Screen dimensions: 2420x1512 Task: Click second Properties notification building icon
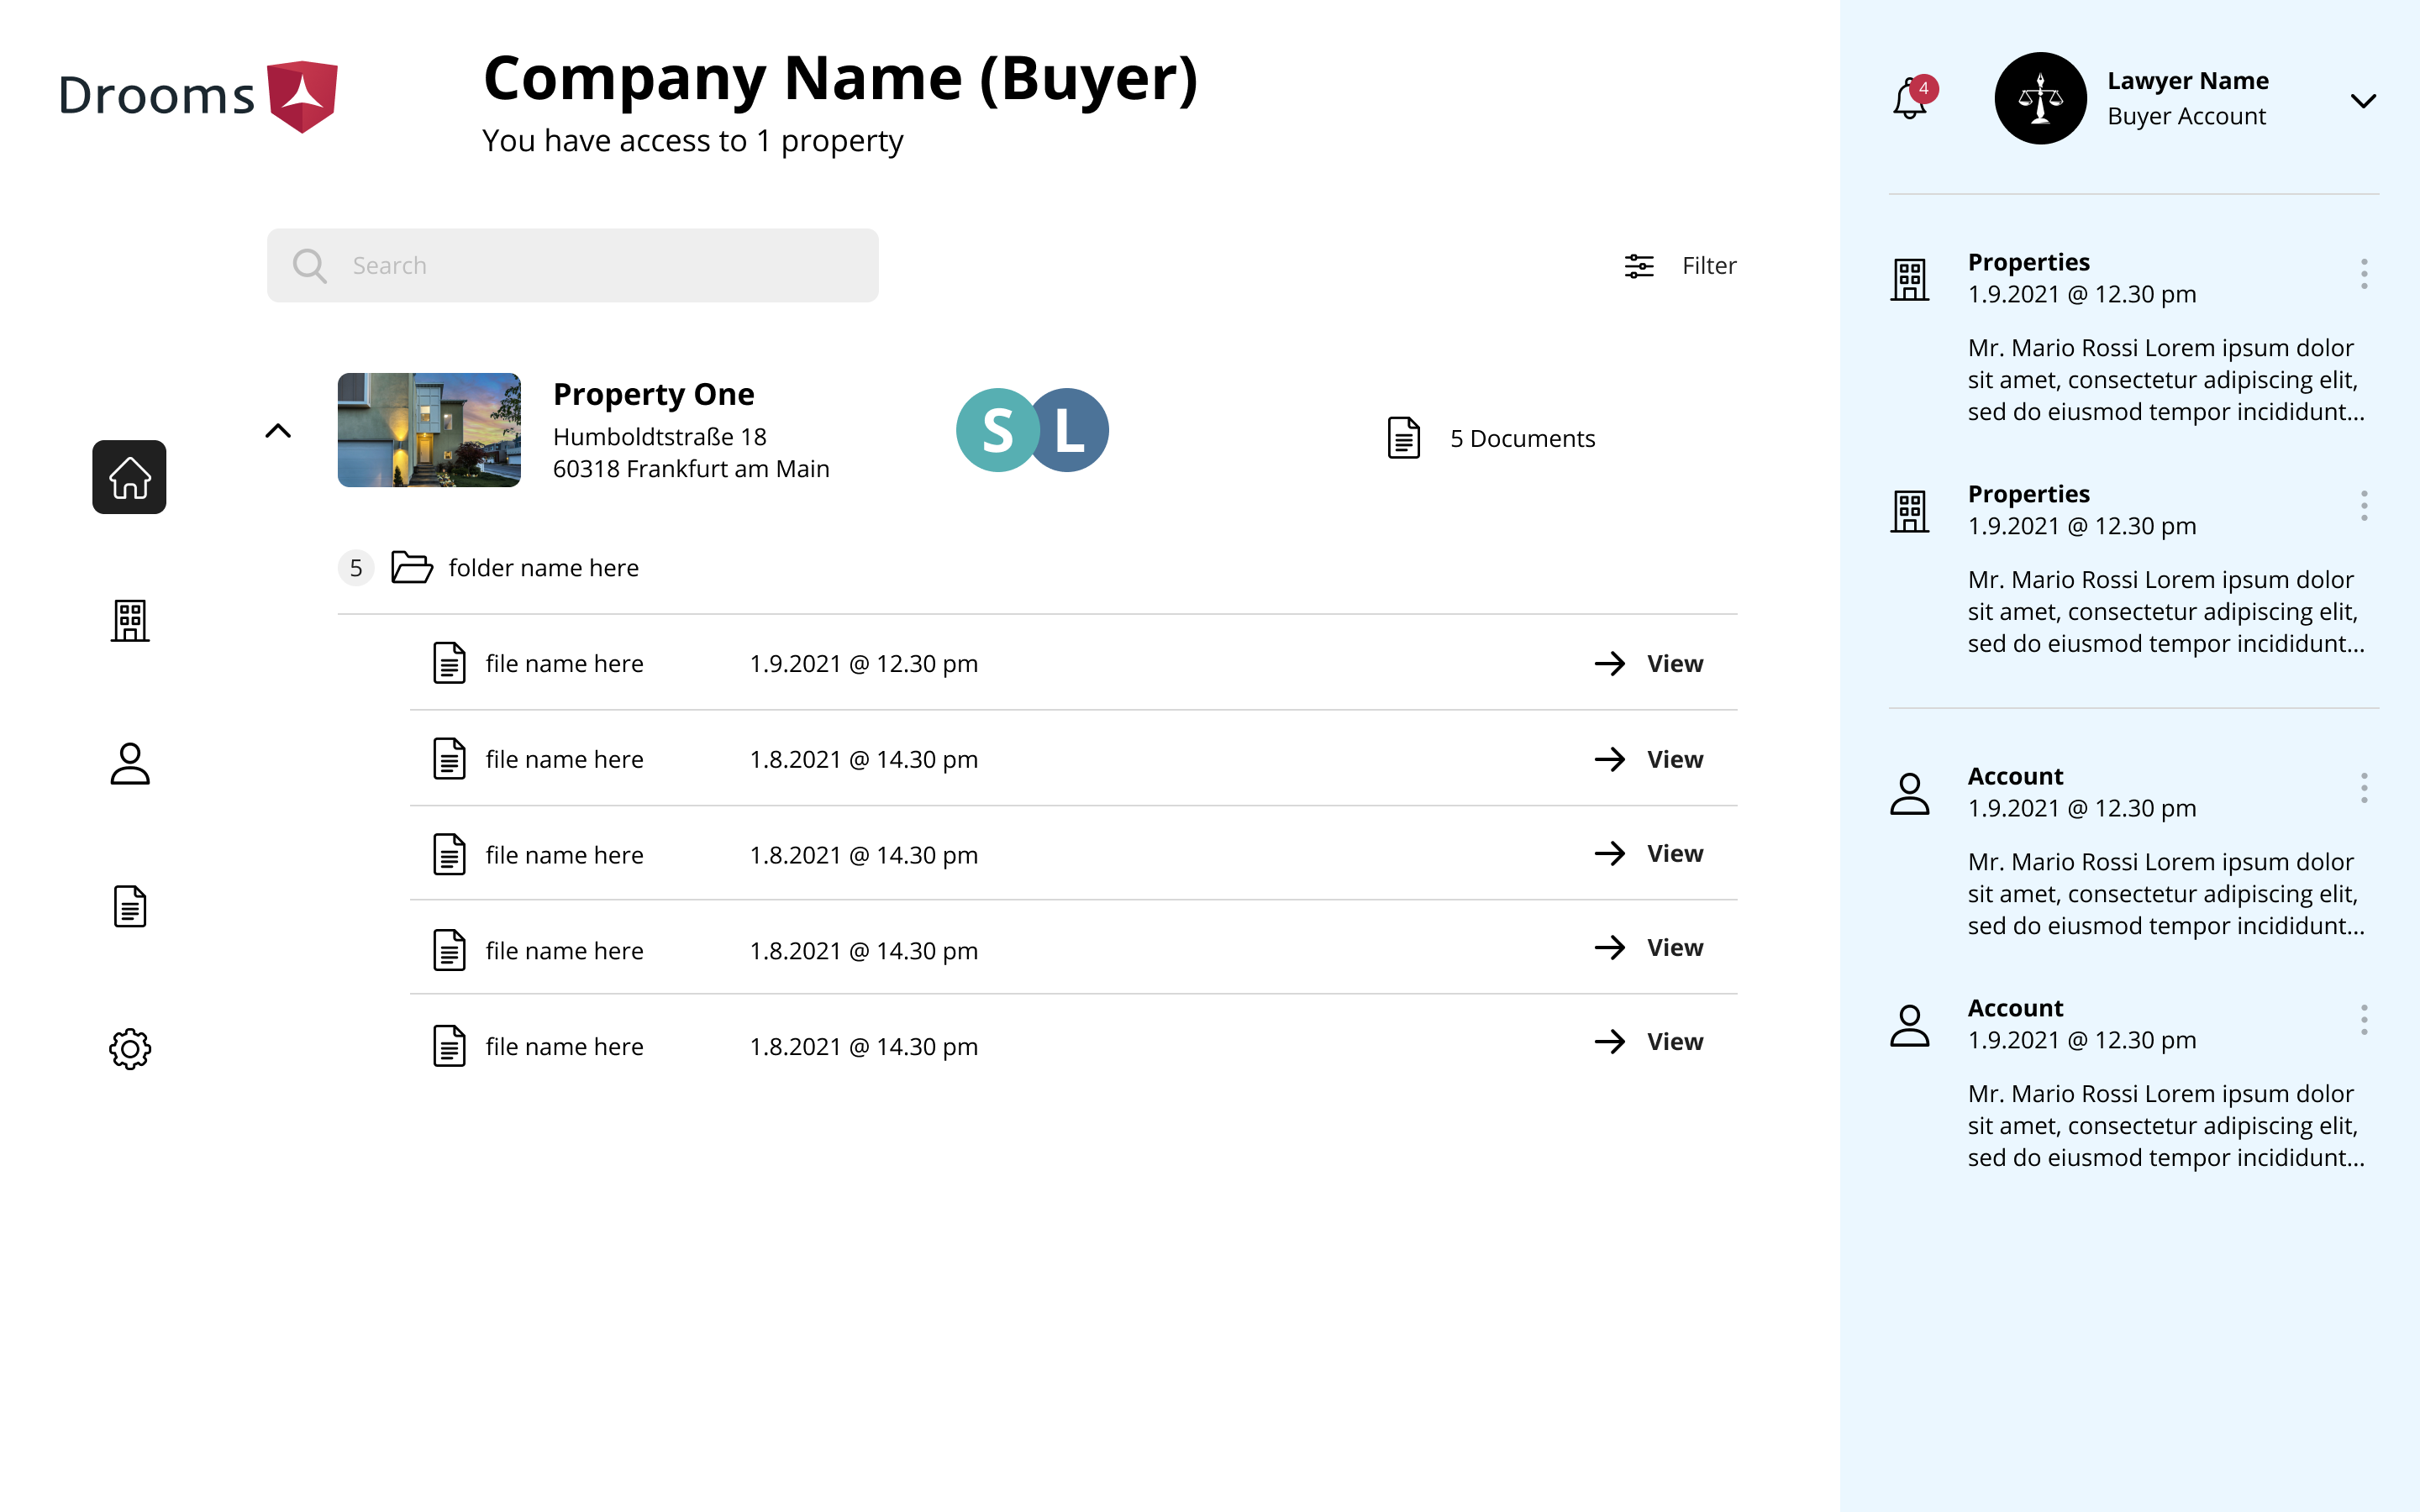click(1910, 511)
